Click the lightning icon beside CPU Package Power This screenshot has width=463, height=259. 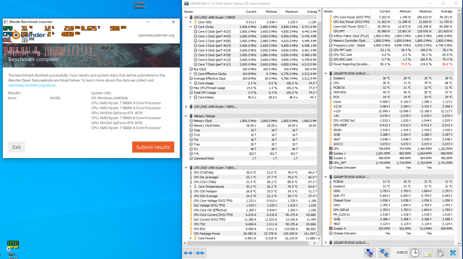(191, 234)
